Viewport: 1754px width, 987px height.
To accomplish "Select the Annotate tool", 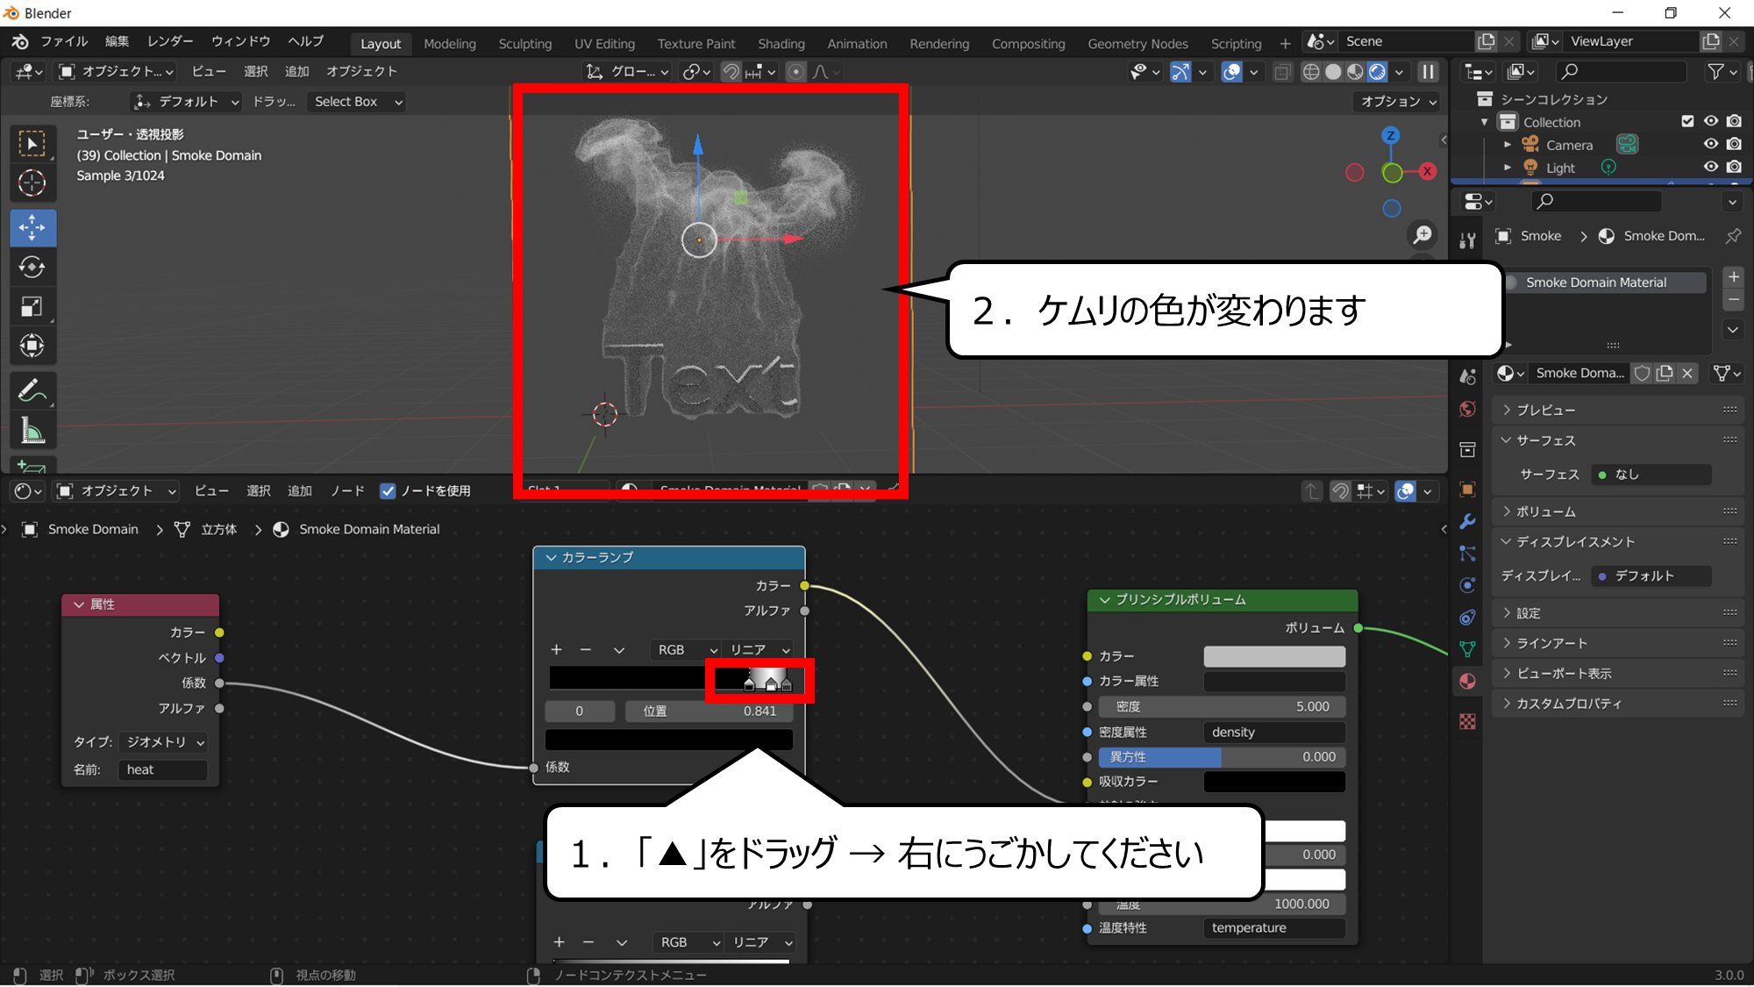I will pyautogui.click(x=32, y=390).
